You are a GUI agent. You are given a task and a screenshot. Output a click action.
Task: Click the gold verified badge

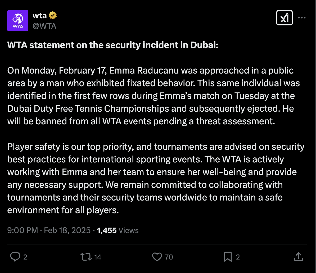point(53,16)
